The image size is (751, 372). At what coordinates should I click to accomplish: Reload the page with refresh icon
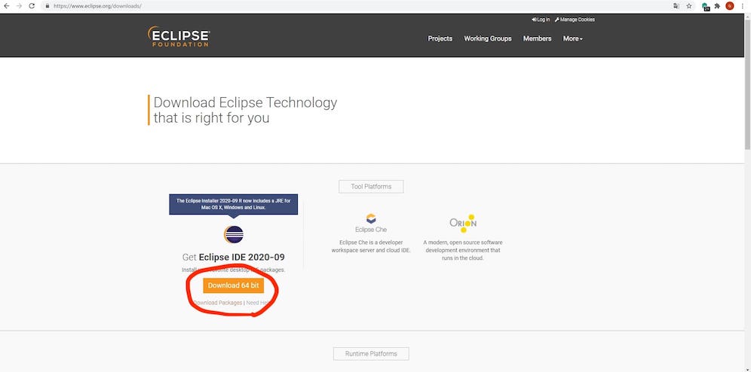point(32,6)
